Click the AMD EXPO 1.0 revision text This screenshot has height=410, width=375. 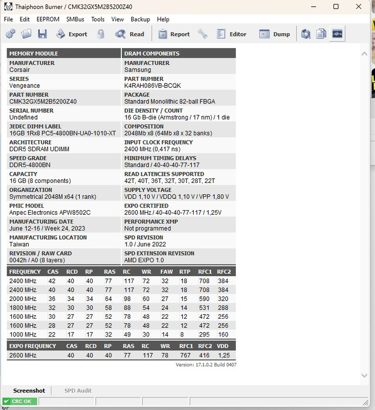(144, 260)
